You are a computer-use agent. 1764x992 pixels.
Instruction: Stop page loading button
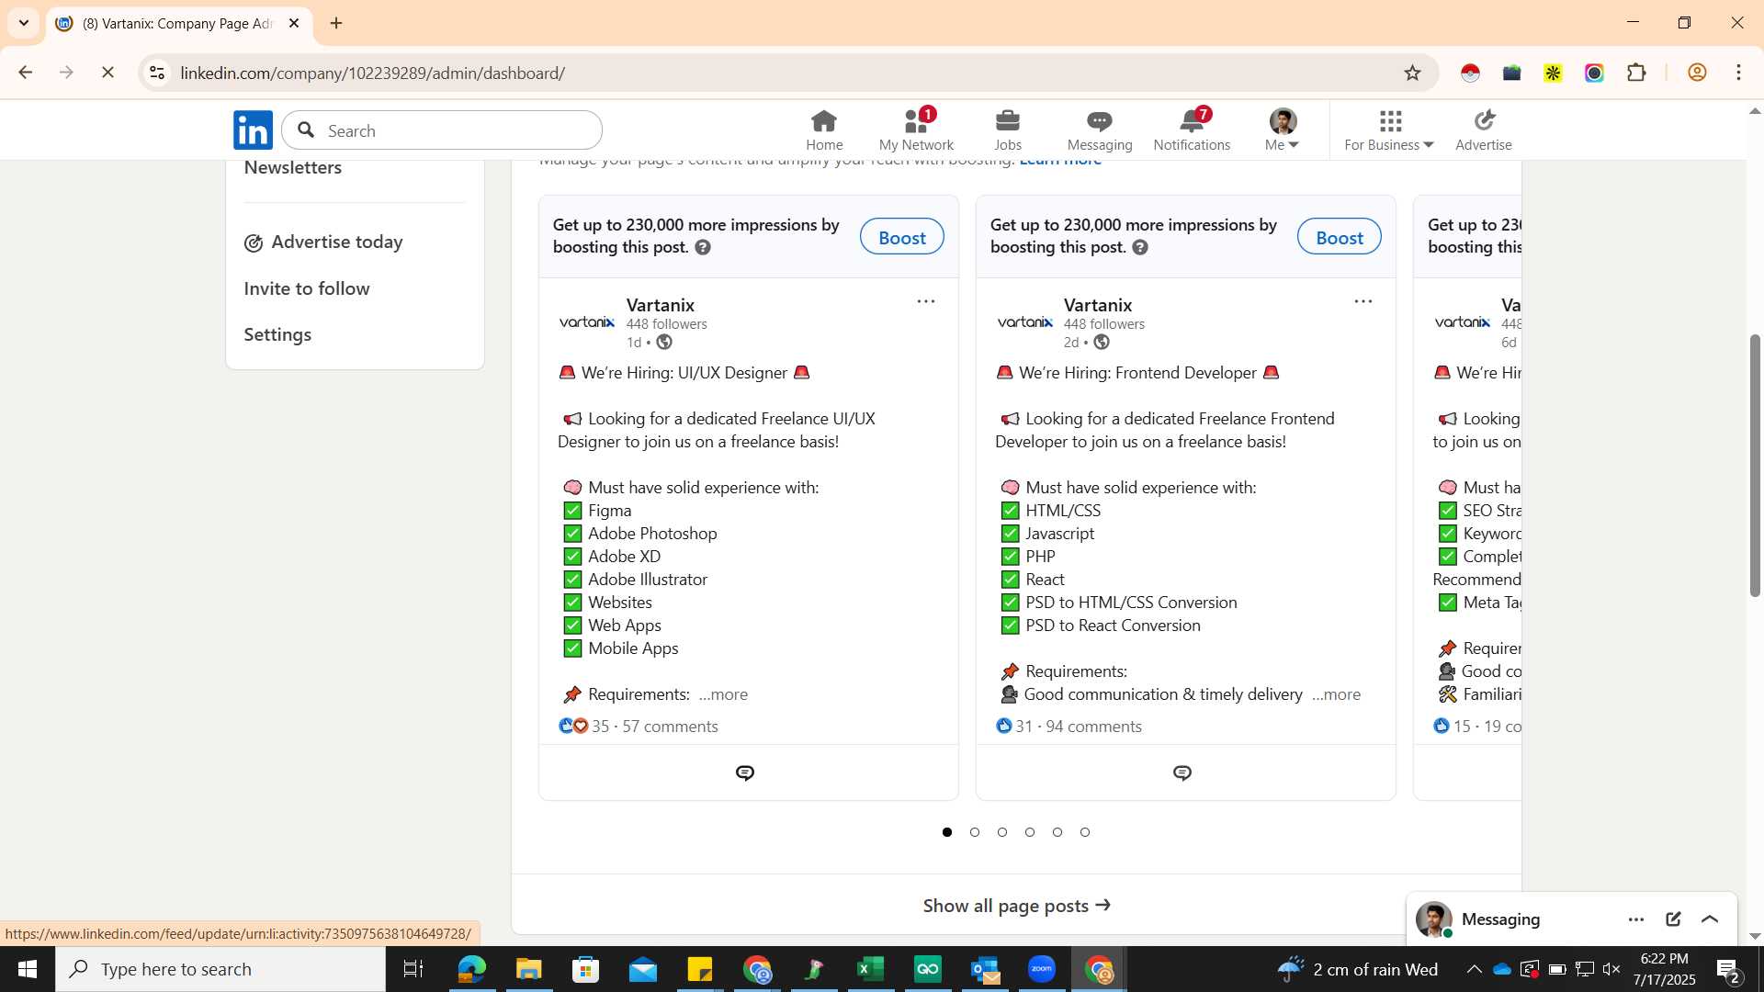tap(107, 73)
